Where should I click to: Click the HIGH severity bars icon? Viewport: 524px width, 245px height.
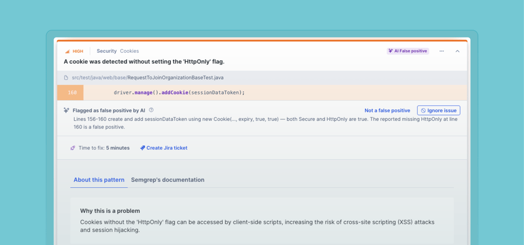click(x=68, y=51)
